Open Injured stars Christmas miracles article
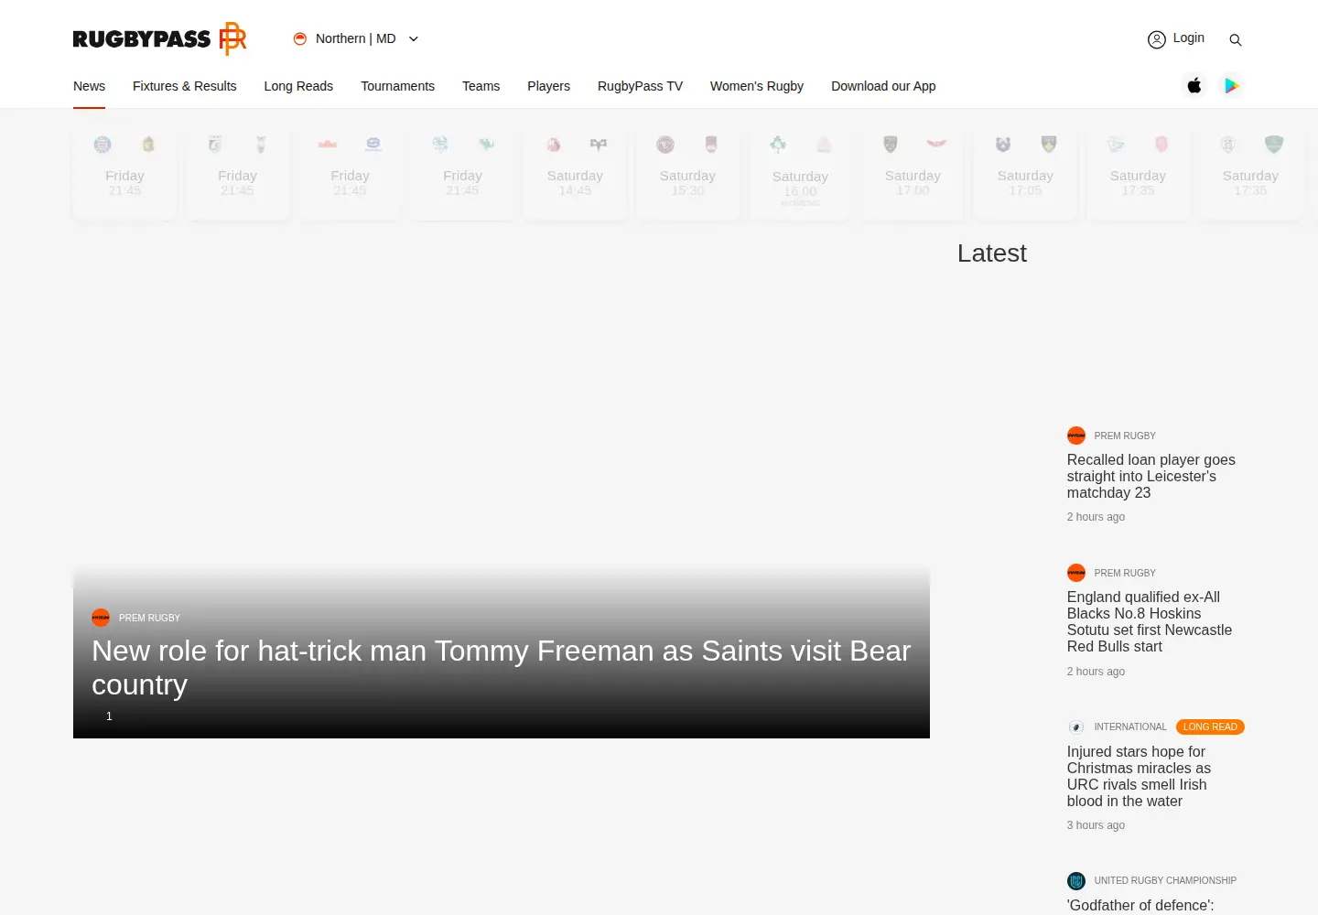The image size is (1318, 915). coord(1139,776)
